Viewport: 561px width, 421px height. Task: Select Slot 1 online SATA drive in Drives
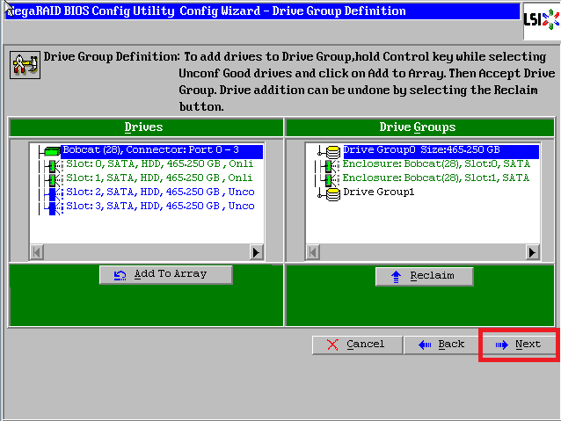158,178
